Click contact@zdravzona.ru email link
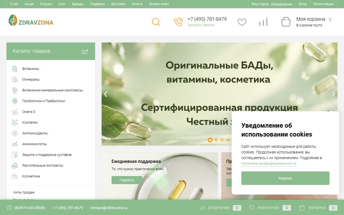Image resolution: width=344 pixels, height=215 pixels. point(109,208)
